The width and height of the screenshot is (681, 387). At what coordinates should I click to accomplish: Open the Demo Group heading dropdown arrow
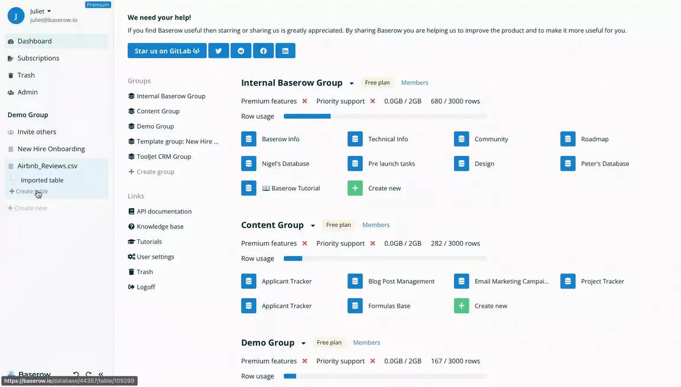pyautogui.click(x=303, y=343)
